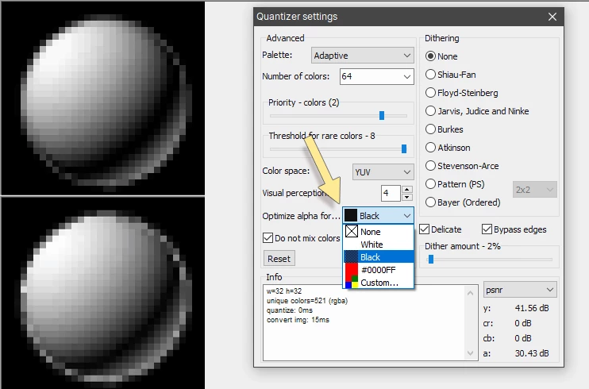
Task: Select Bayer (Ordered) dithering
Action: (x=463, y=202)
